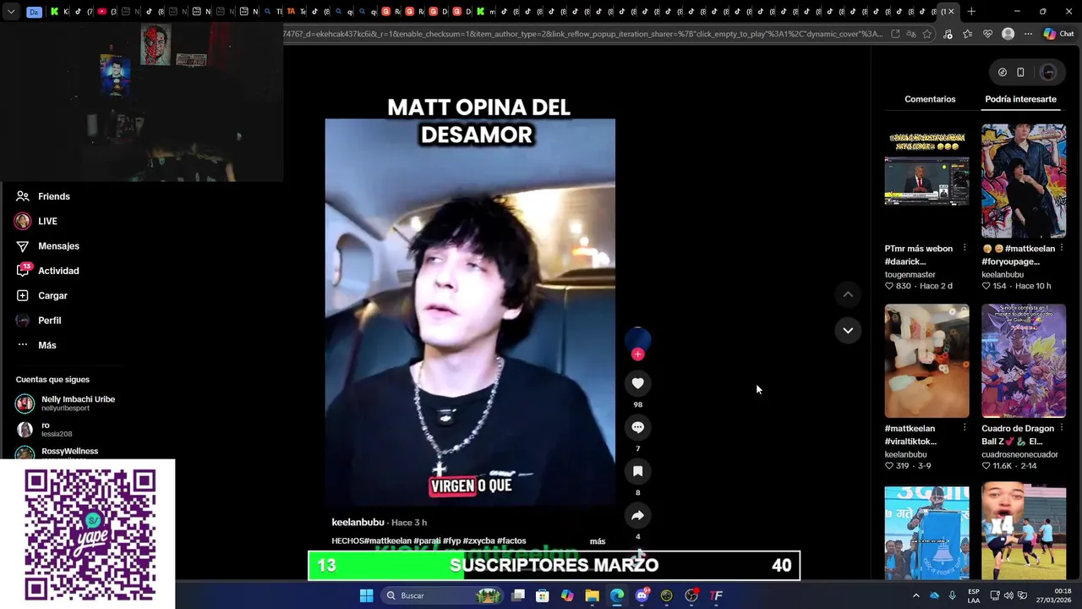Open the Nelly Imbachi Uribe followed account
The width and height of the screenshot is (1082, 609).
[66, 403]
